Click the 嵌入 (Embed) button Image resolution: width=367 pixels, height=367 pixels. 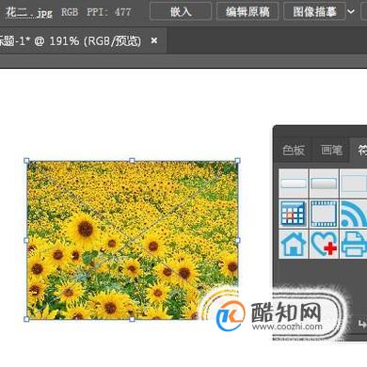181,11
